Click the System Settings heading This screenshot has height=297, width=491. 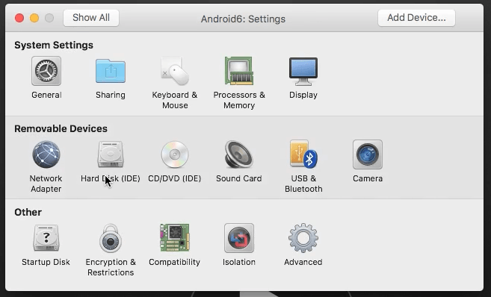(x=54, y=45)
